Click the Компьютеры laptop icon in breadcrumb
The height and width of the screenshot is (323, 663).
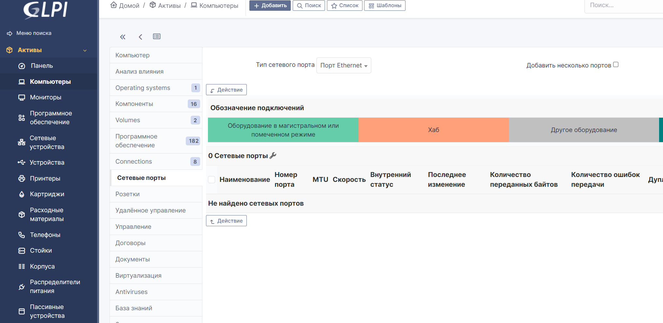194,5
